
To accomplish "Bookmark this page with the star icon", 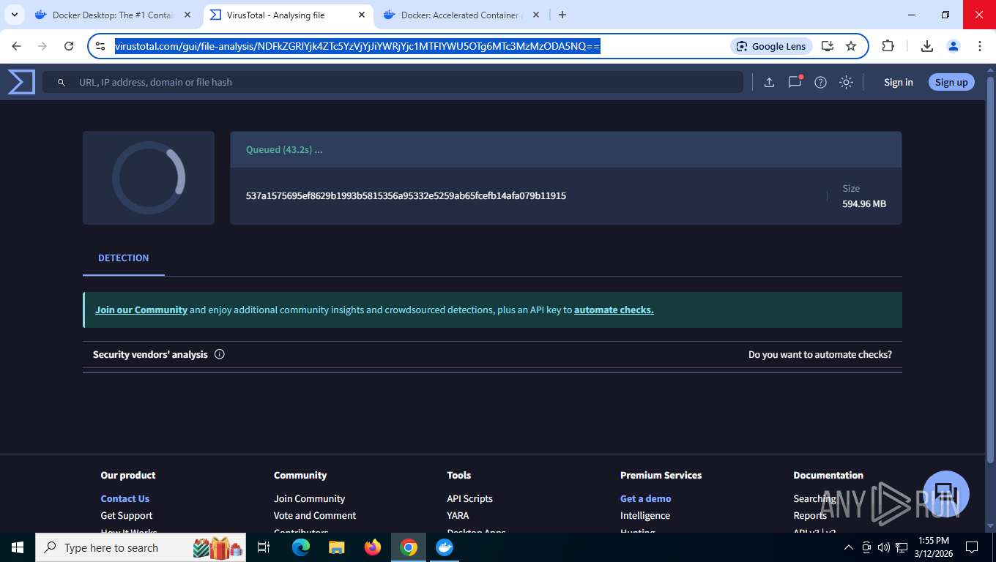I will click(851, 46).
